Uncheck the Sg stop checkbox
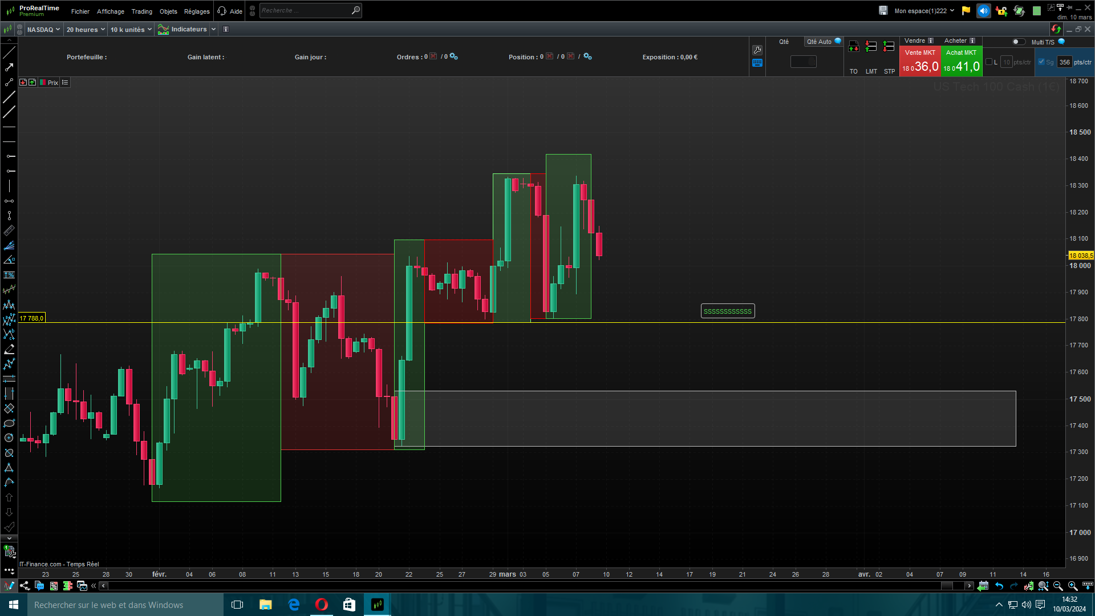 (x=1041, y=62)
